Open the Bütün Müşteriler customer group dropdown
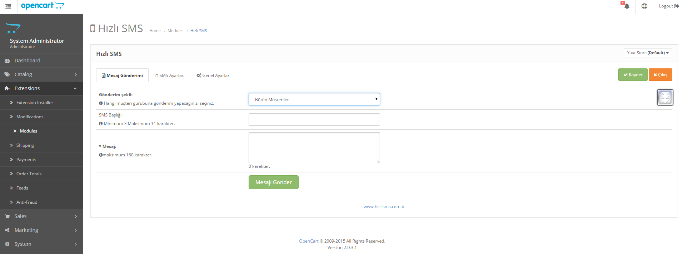The width and height of the screenshot is (683, 254). 314,99
